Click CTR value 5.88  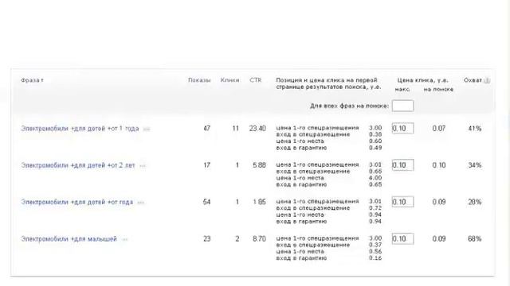point(259,165)
